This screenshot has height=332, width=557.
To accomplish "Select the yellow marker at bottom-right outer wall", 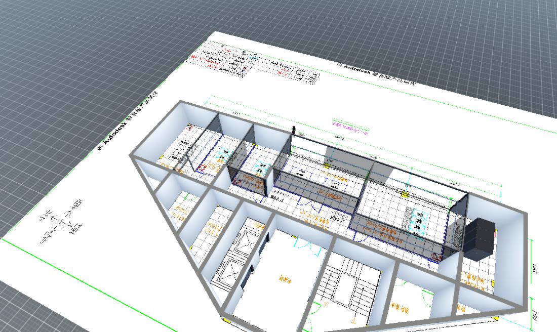I will [x=495, y=317].
